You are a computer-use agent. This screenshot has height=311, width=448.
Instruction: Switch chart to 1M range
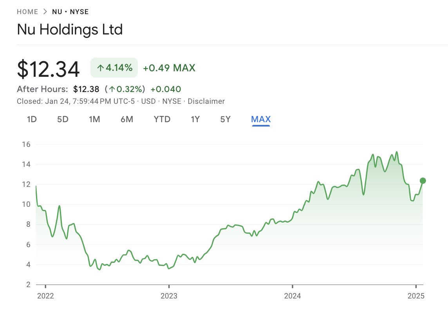94,119
